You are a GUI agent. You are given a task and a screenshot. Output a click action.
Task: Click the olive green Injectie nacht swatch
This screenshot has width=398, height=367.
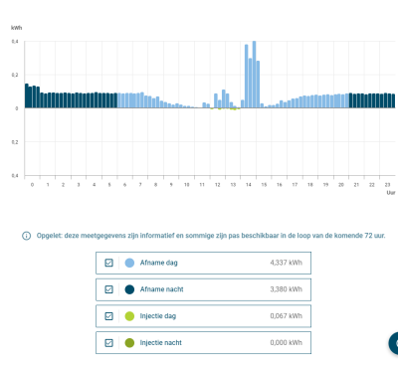tap(129, 343)
